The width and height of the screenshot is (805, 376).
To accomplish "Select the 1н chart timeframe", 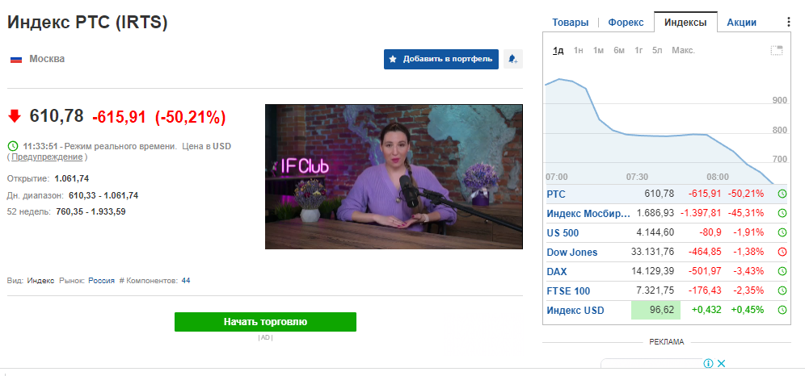I will (x=579, y=51).
